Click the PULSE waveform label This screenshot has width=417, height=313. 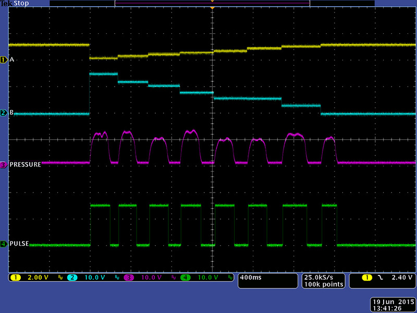point(19,244)
